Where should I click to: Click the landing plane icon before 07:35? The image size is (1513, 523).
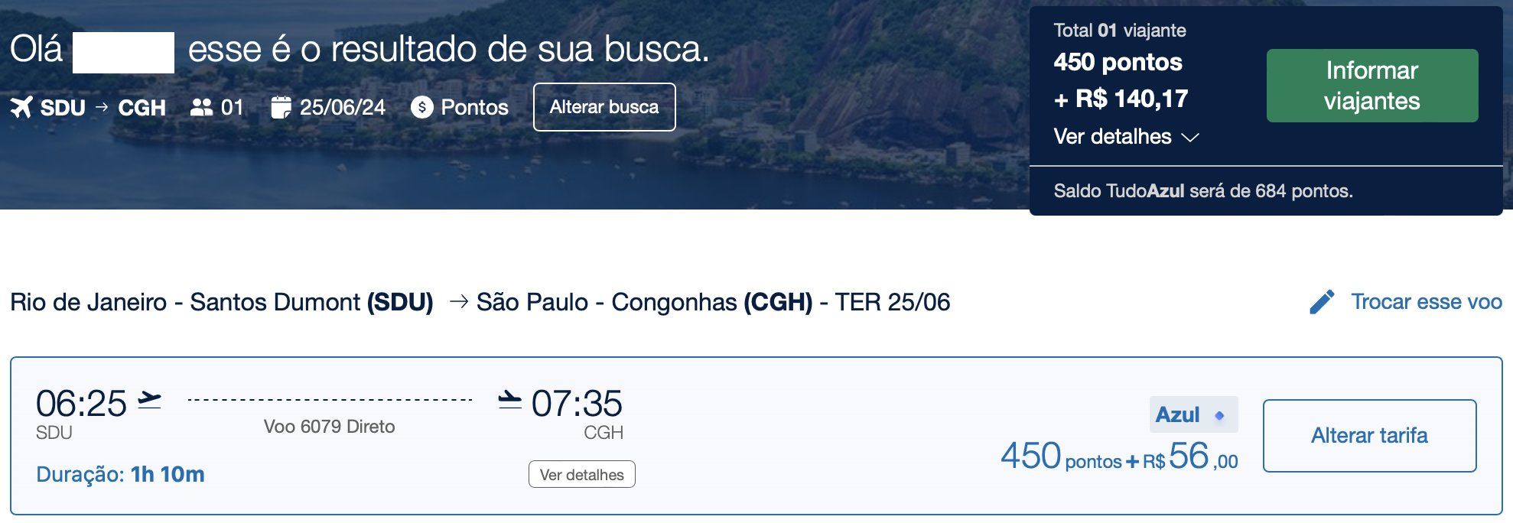(509, 400)
